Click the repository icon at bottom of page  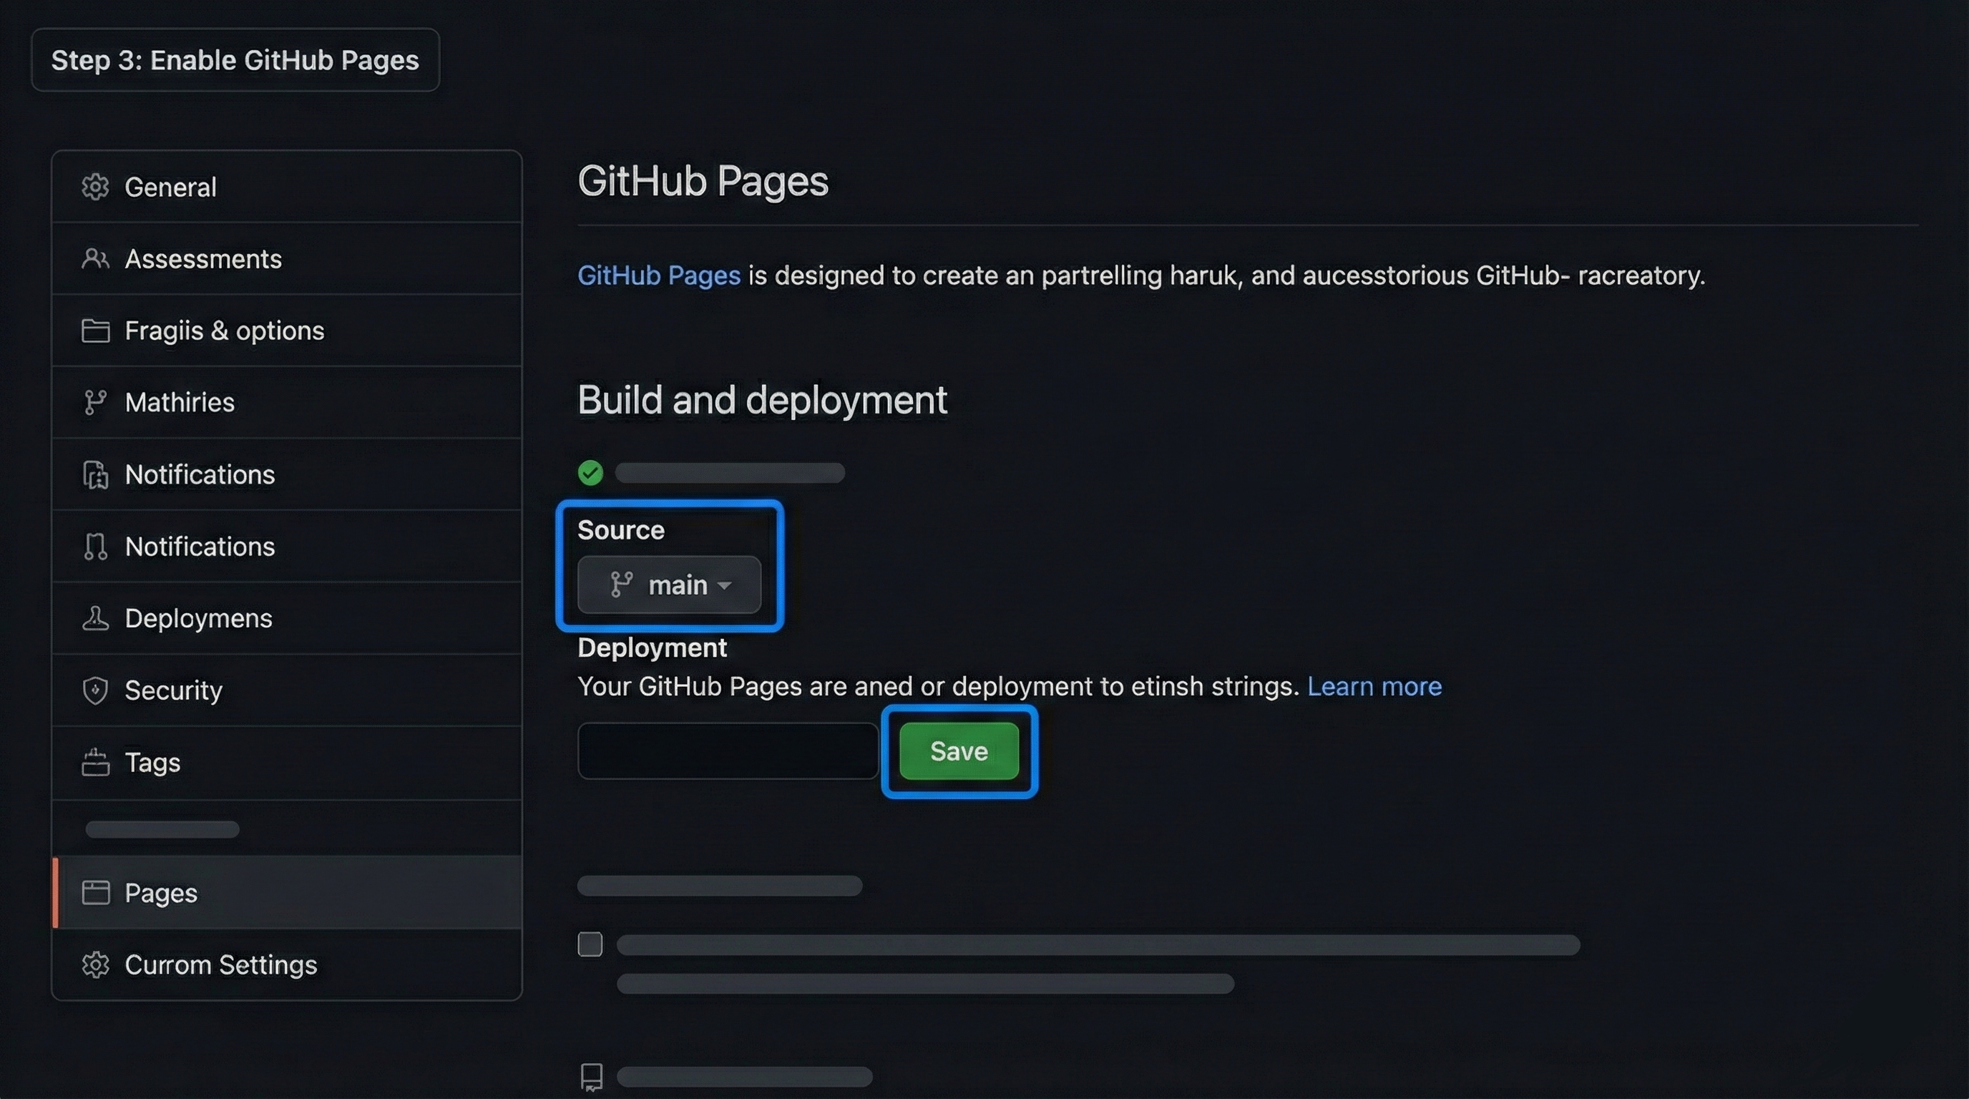(591, 1076)
